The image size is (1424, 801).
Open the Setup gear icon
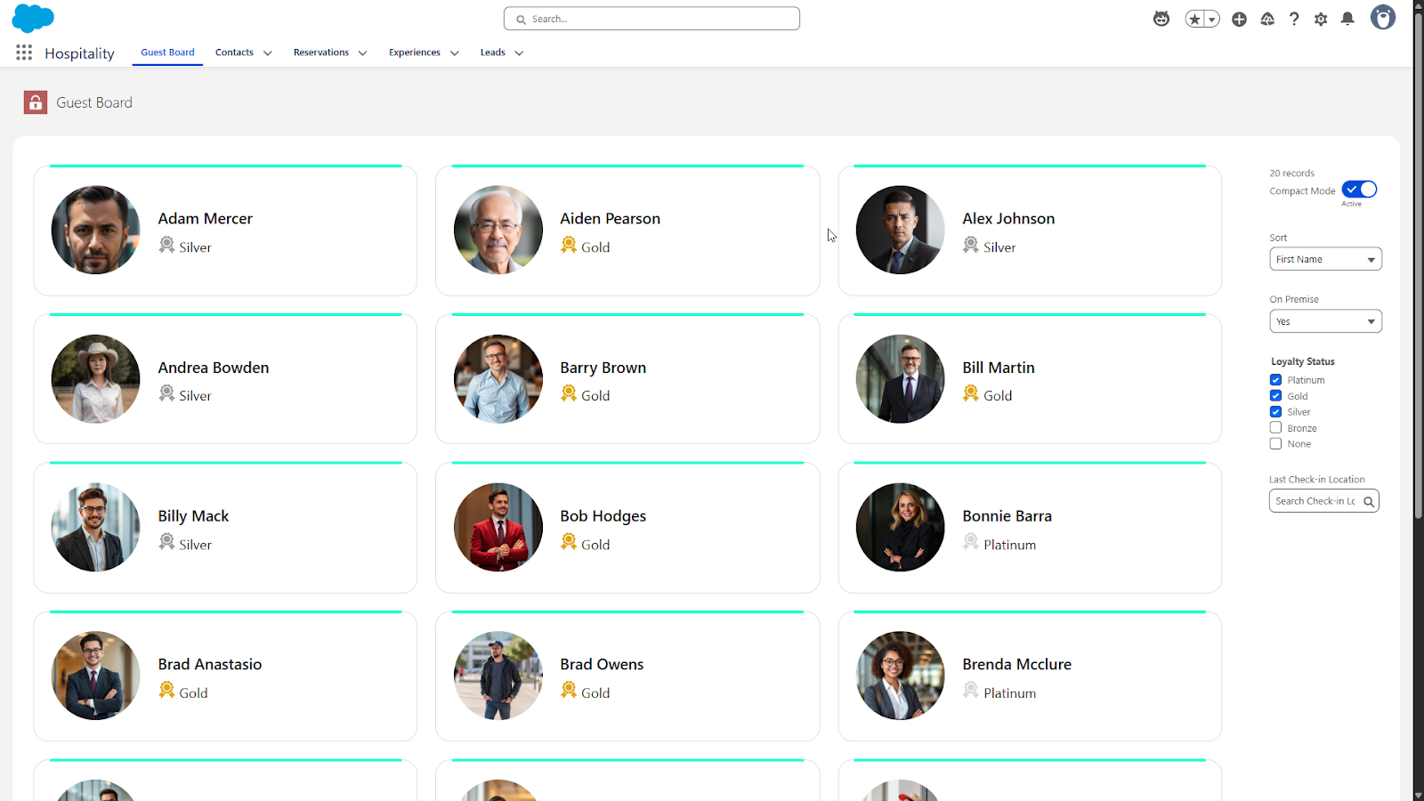click(x=1321, y=19)
